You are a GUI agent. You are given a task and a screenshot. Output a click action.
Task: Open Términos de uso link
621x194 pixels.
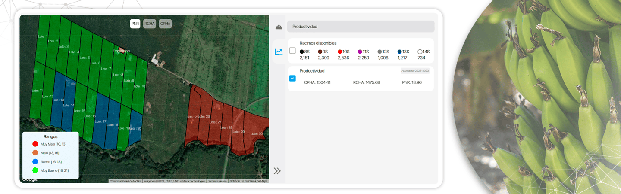coord(217,181)
